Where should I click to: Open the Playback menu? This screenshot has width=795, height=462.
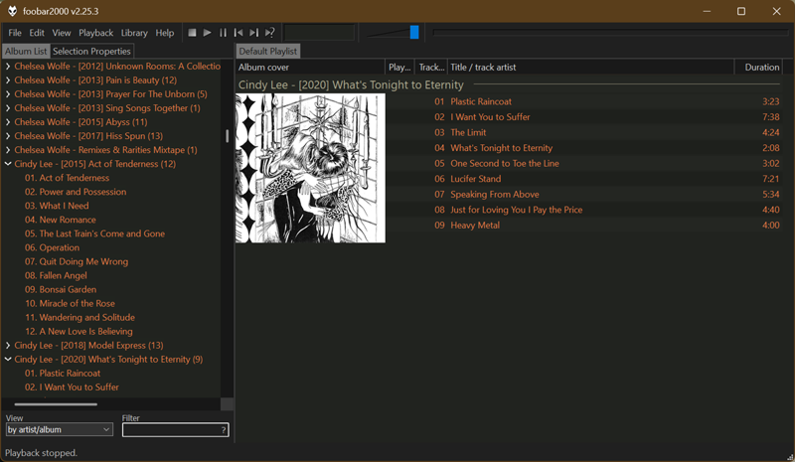click(x=95, y=33)
